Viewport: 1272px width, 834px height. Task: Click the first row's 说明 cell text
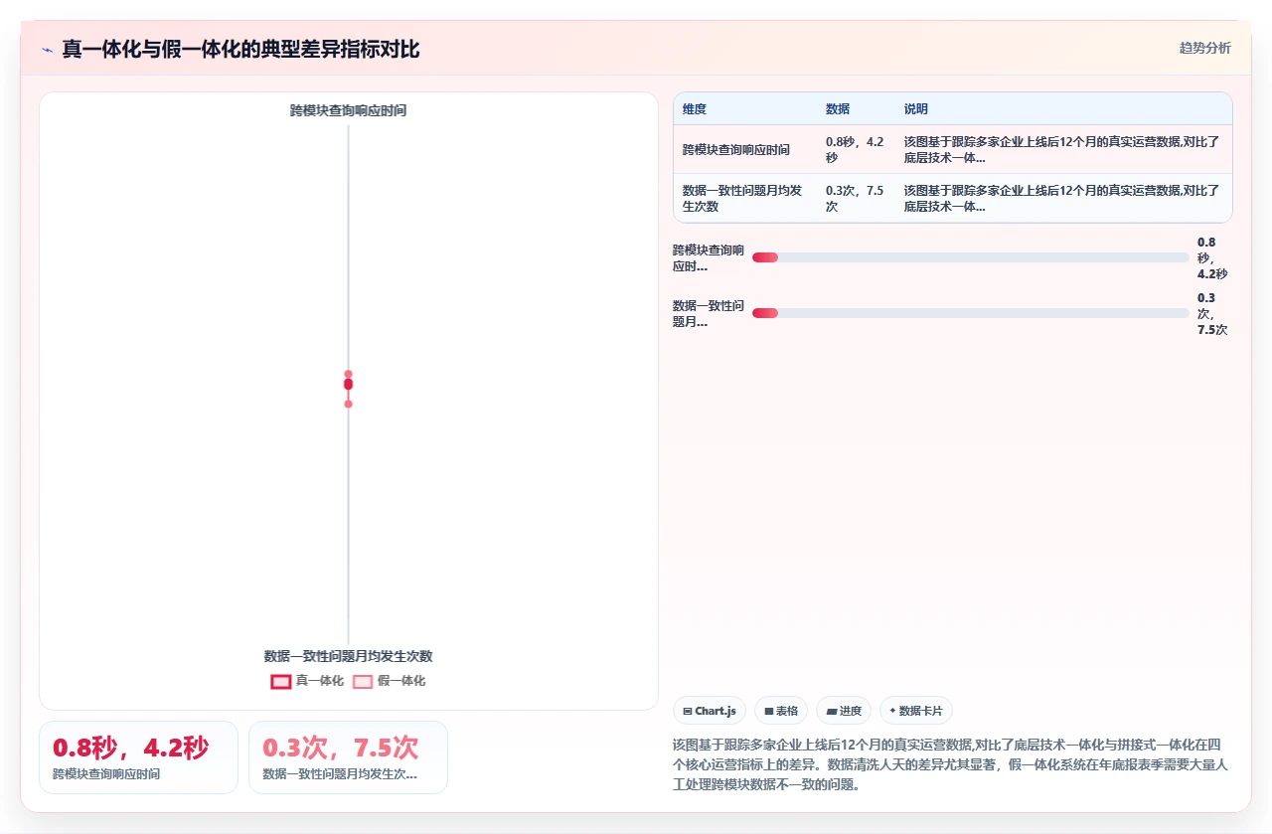[1061, 149]
